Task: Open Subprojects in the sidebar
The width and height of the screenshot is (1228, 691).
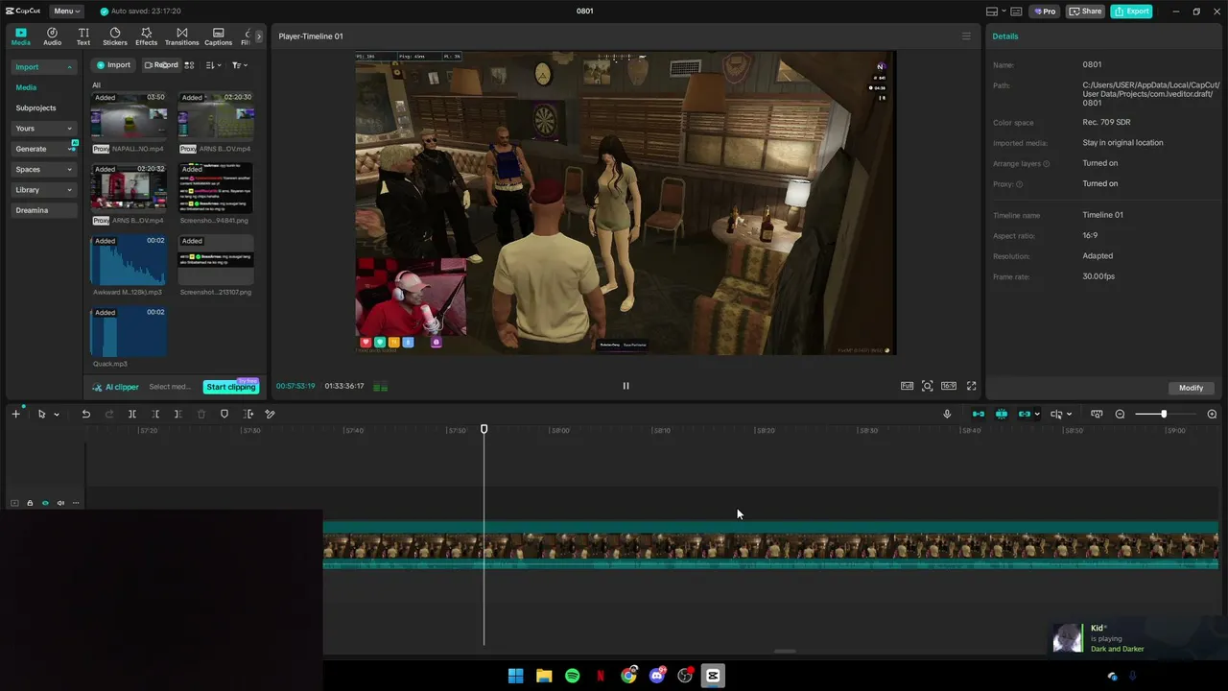Action: click(35, 108)
